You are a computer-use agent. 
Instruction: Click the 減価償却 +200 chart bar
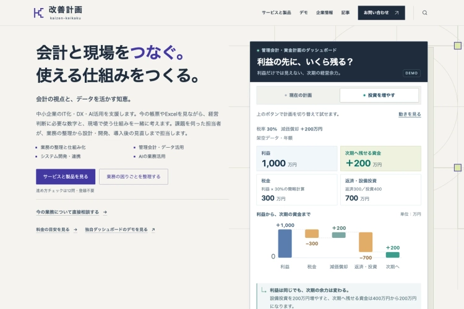tap(338, 235)
